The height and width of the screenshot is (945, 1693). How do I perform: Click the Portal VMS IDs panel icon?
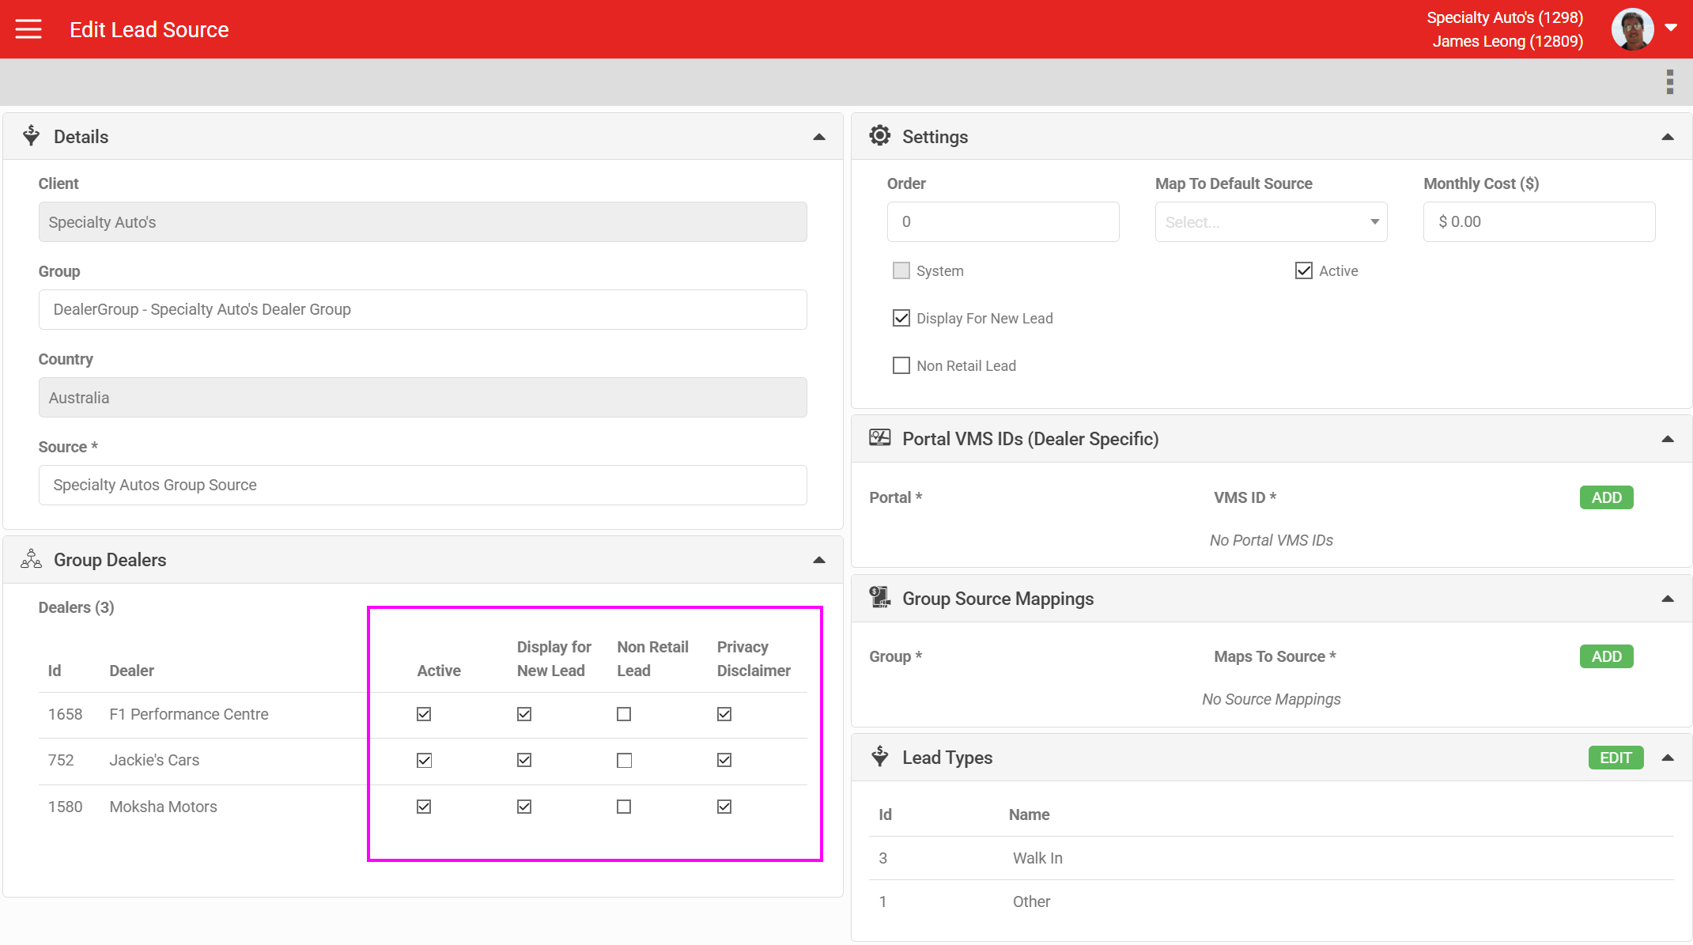tap(879, 438)
